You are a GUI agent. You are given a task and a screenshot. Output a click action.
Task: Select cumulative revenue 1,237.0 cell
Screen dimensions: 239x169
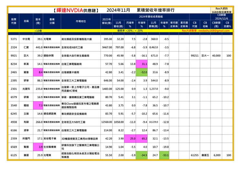tap(153, 89)
